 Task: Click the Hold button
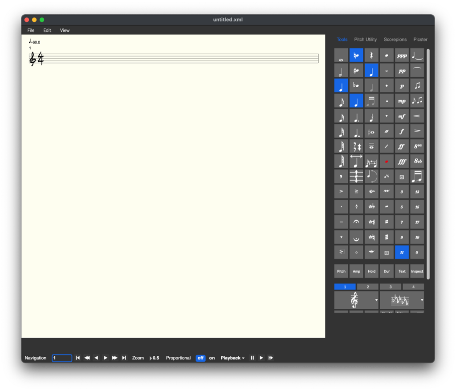(x=371, y=271)
